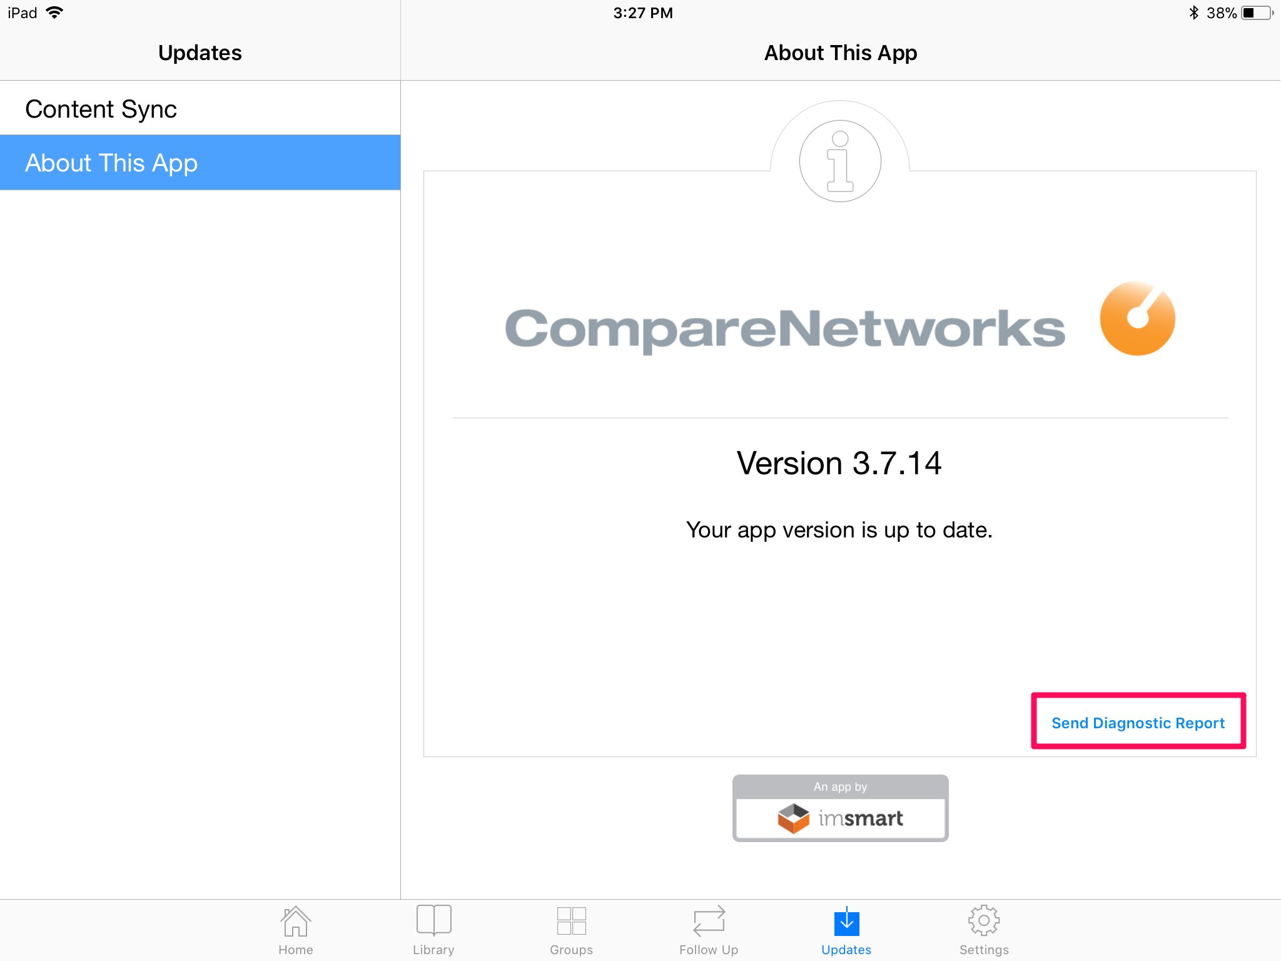Open the Library book icon
This screenshot has height=961, width=1281.
point(433,920)
